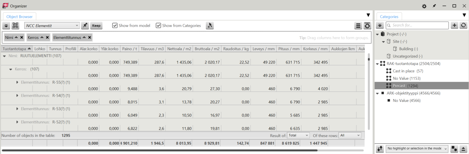Sort by the Korkeus / mm column header

315,49
